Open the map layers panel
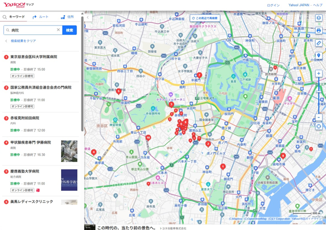 point(318,18)
